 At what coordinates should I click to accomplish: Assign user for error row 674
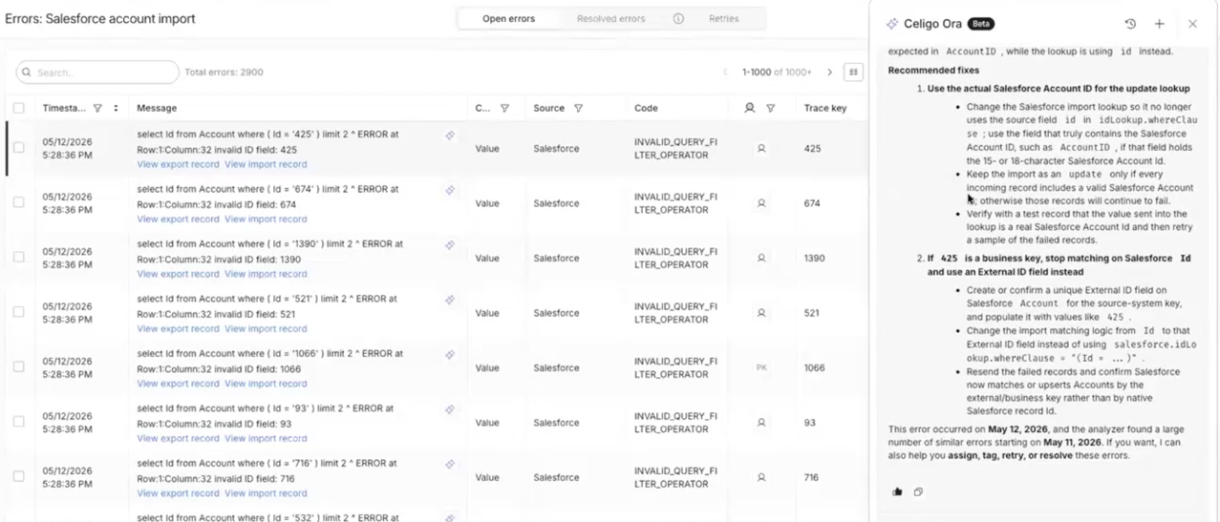[x=761, y=203]
